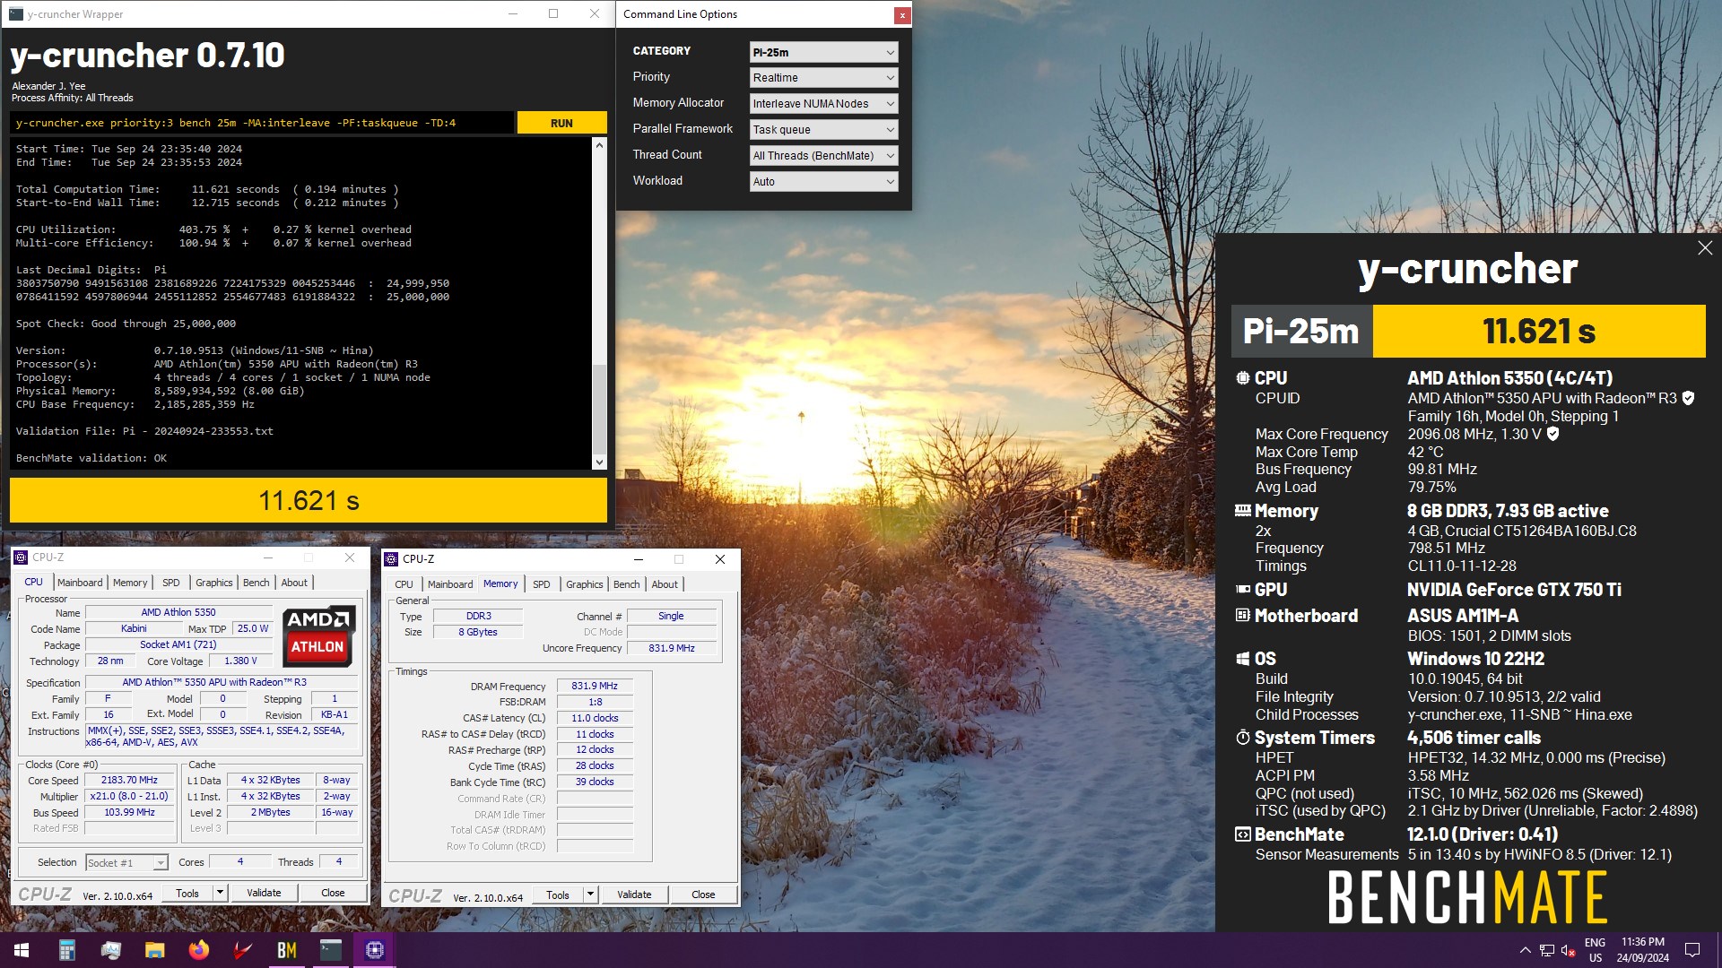Open network status tray icon
The image size is (1722, 968).
(1547, 950)
